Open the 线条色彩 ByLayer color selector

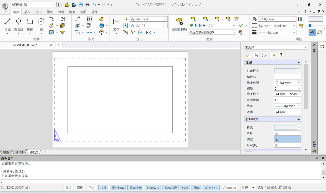click(287, 82)
